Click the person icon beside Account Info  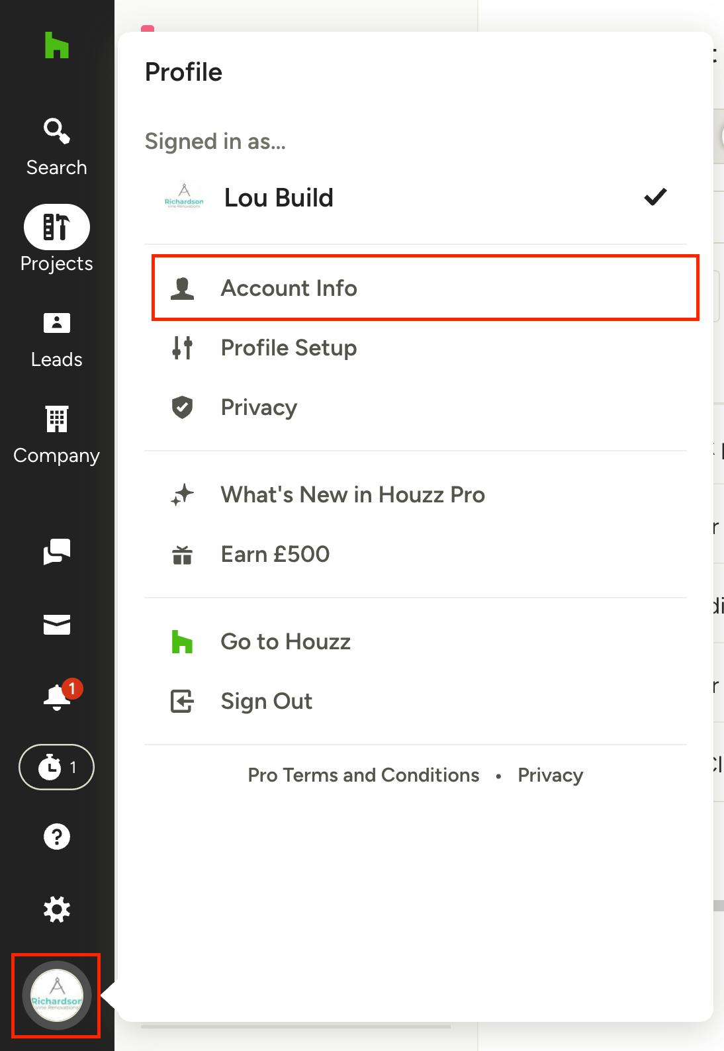182,289
